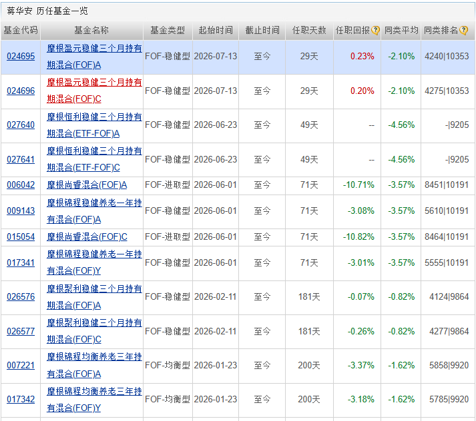Select ranking 5610|10191
476x421 pixels.
[447, 210]
